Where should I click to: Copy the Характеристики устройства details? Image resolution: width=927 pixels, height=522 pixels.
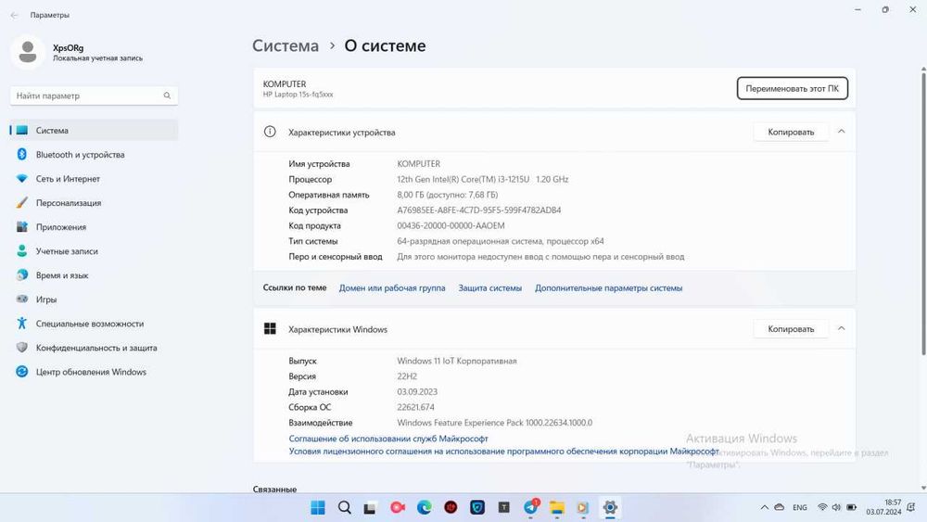click(791, 132)
